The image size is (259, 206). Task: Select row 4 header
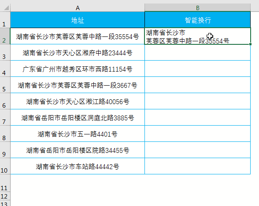[x=5, y=69]
